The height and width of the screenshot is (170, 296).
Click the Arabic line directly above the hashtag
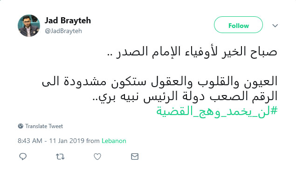click(x=185, y=96)
